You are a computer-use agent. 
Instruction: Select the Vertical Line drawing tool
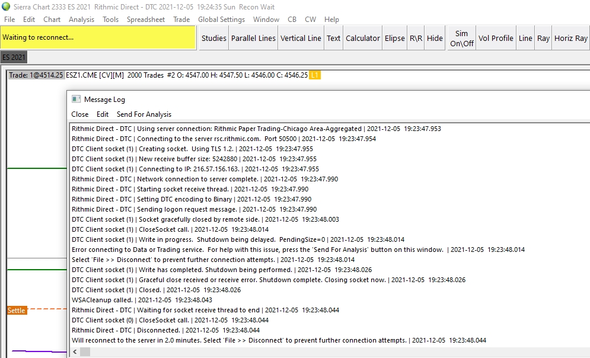click(x=301, y=38)
